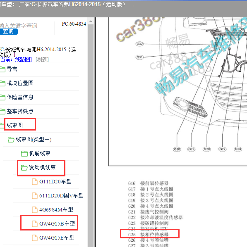Click the folder icon beside 模块位置图
Screen dimensions: 247x247
tap(2, 83)
